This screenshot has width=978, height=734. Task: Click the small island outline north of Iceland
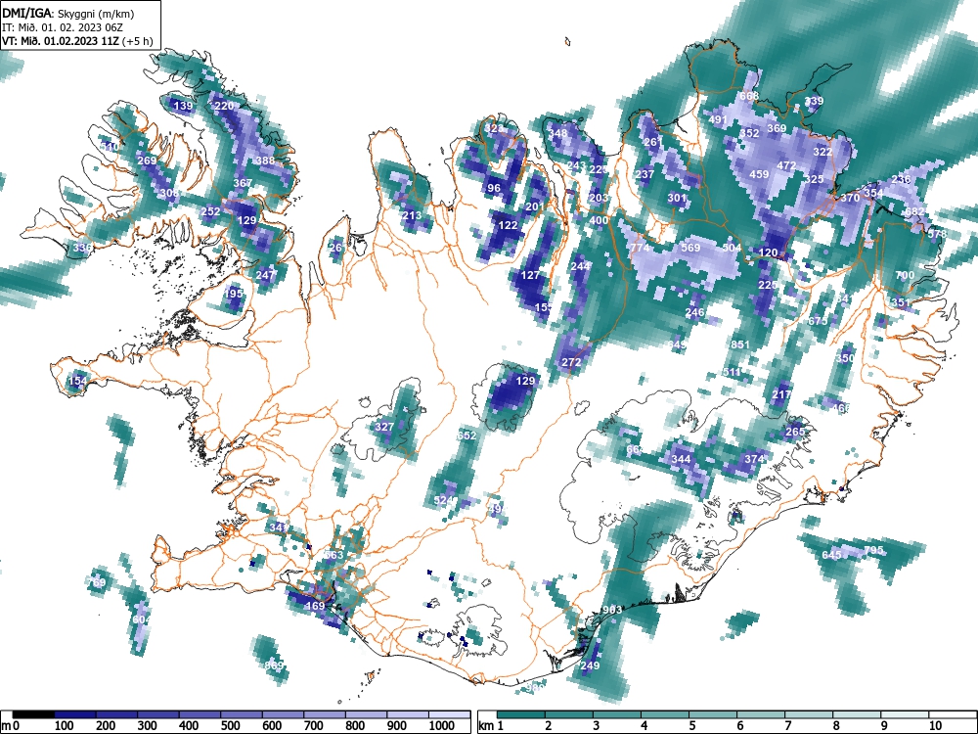(x=567, y=42)
